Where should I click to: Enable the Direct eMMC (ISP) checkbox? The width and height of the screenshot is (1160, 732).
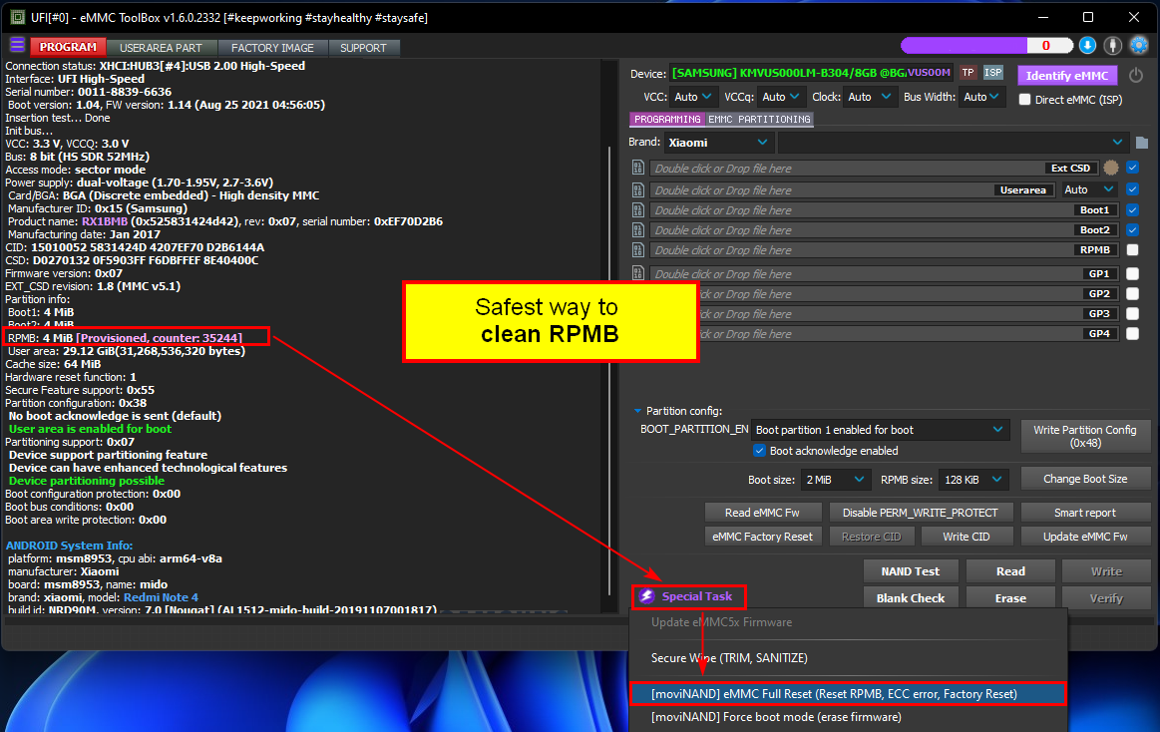pyautogui.click(x=1024, y=99)
